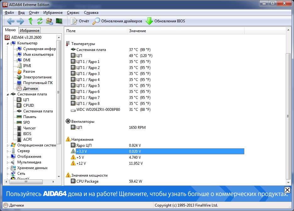Collapse the Системная плата tree branch

[8, 94]
